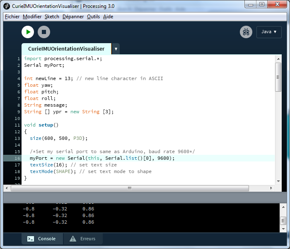The image size is (290, 249).
Task: Click the 'float pitch;' line
Action: [x=41, y=92]
